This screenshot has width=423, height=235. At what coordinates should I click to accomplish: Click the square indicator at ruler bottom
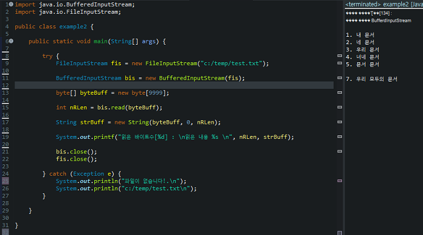pos(340,233)
